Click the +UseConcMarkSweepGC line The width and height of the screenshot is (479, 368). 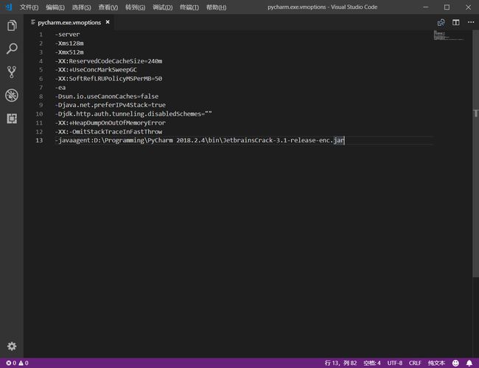coord(96,69)
